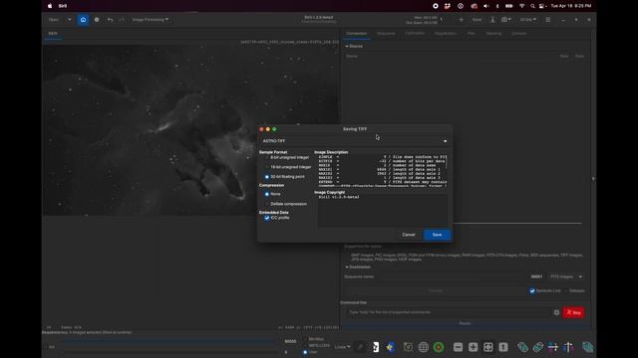Toggle the Debayer checkbox
Image resolution: width=638 pixels, height=358 pixels.
tap(566, 290)
